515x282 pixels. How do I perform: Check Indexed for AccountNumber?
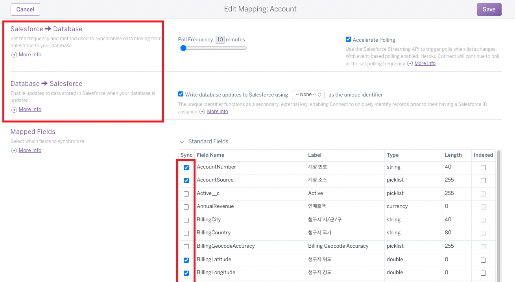(483, 167)
